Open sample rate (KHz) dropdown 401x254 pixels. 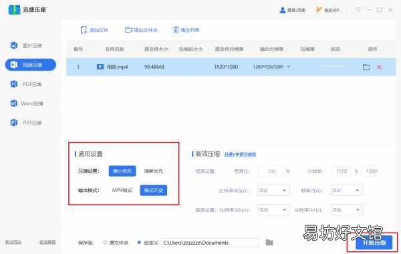point(347,209)
